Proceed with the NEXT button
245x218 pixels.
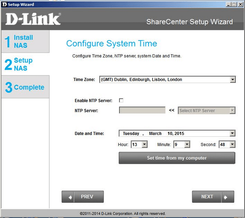click(x=213, y=197)
